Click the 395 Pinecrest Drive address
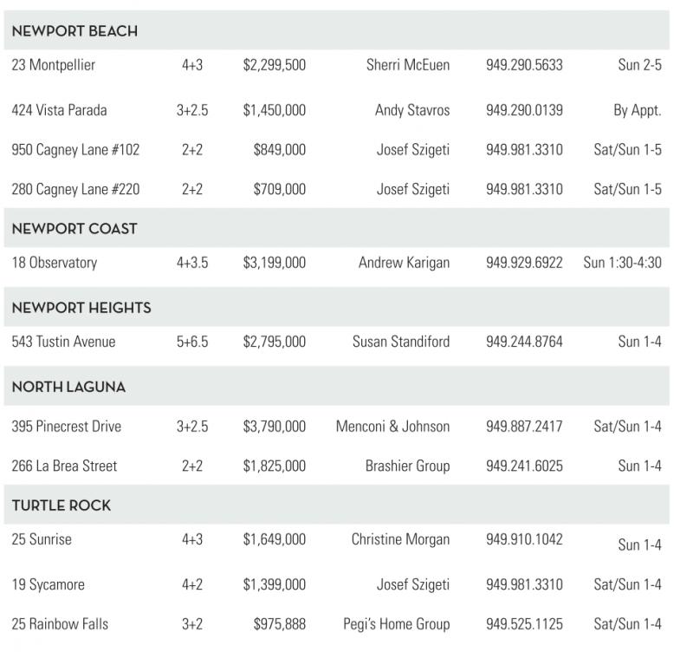693x665 pixels. coord(67,427)
